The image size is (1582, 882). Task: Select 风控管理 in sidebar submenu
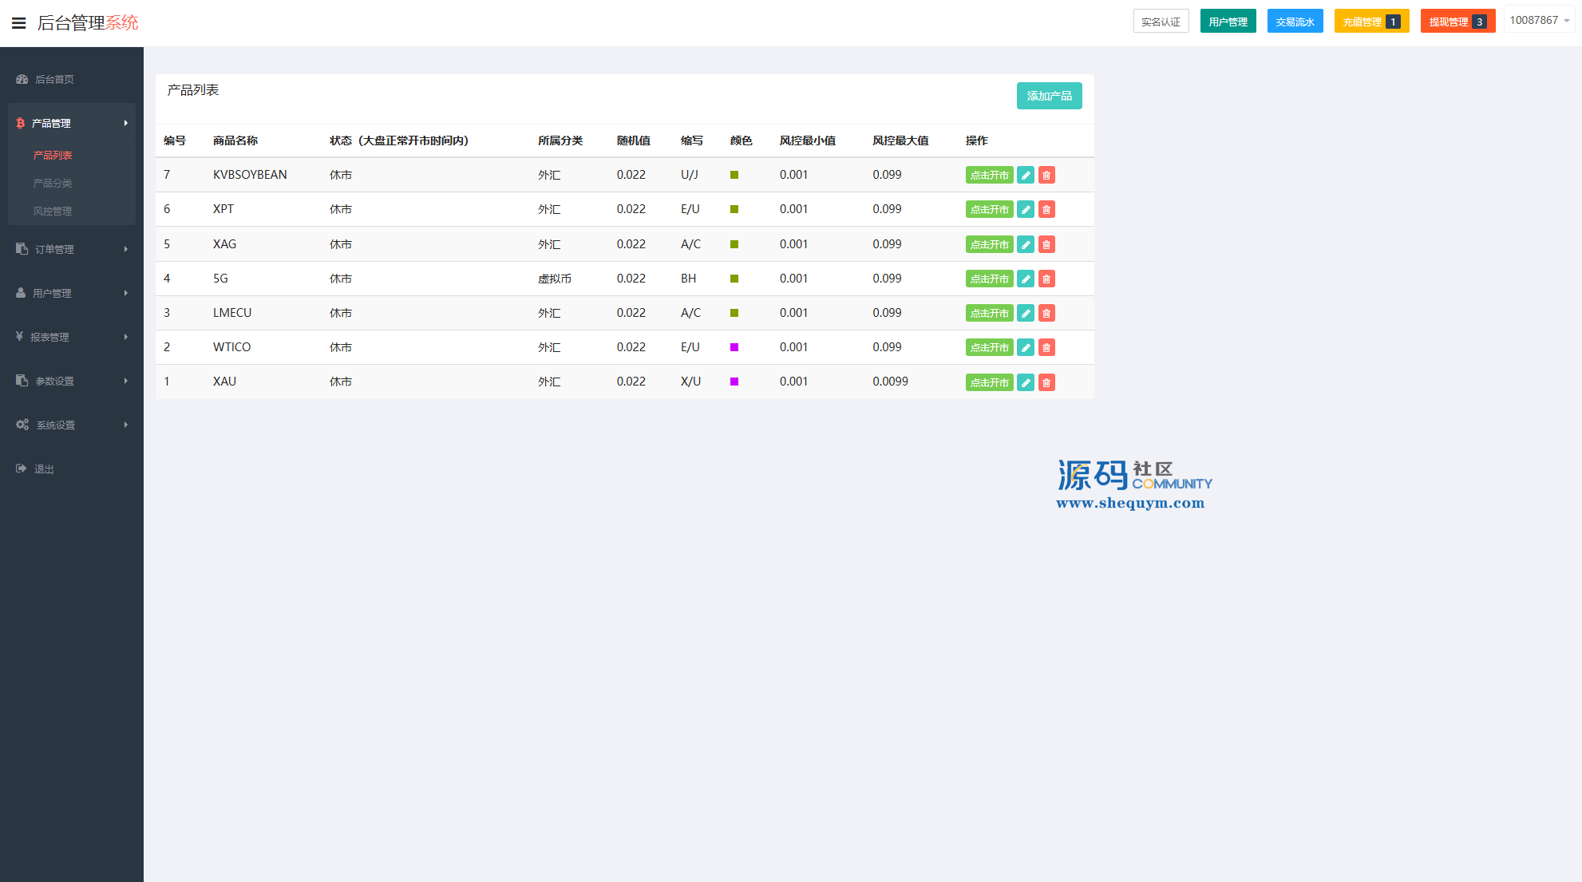[53, 212]
